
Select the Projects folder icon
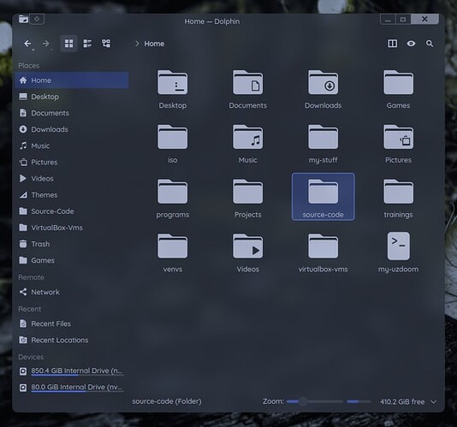pos(247,192)
